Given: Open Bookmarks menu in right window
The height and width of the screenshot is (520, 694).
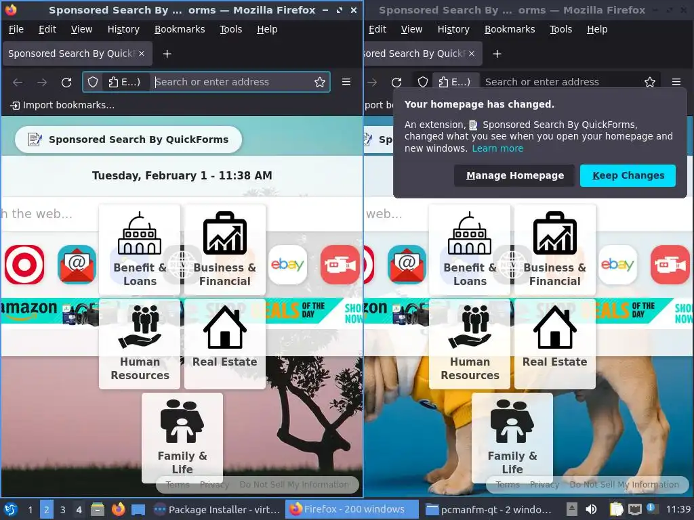Looking at the screenshot, I should coord(510,29).
